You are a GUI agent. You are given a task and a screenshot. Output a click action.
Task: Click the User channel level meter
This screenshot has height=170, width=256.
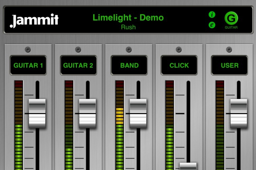(x=220, y=125)
